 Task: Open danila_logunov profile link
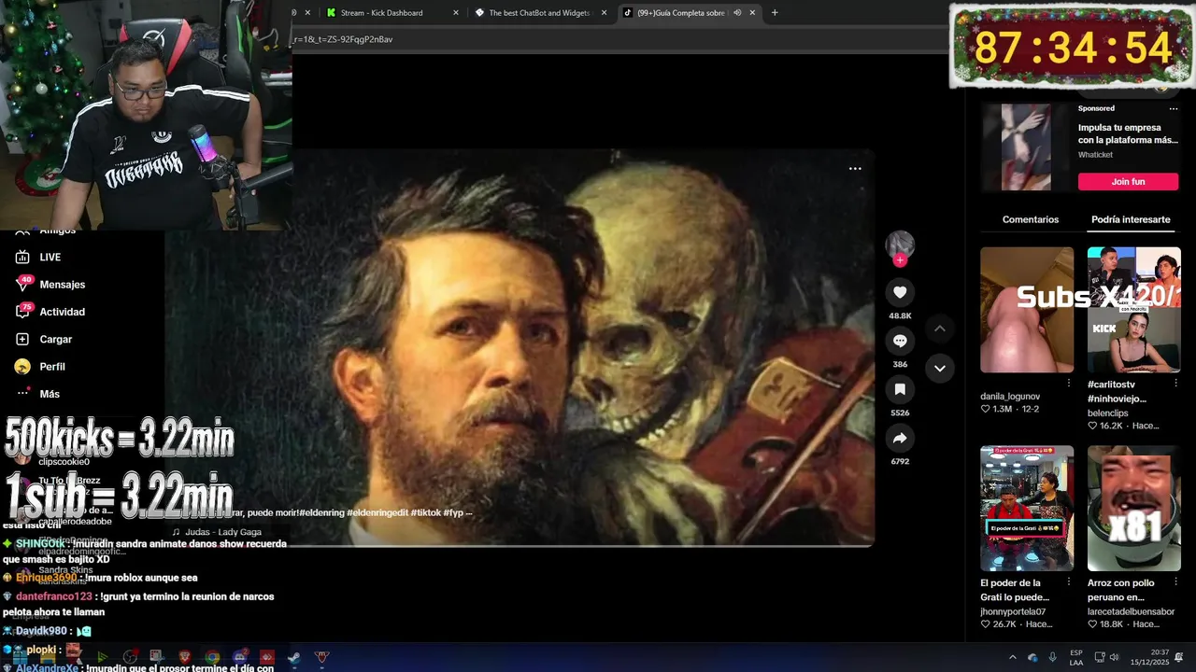pos(1010,397)
